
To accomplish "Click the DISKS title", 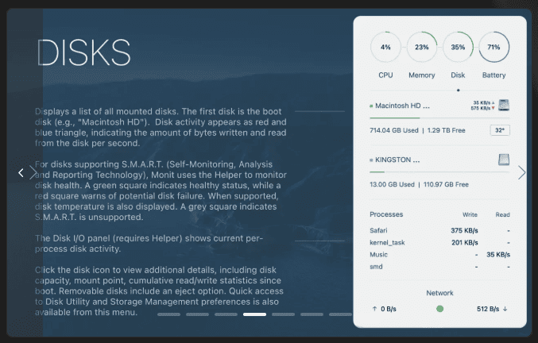I will click(83, 52).
